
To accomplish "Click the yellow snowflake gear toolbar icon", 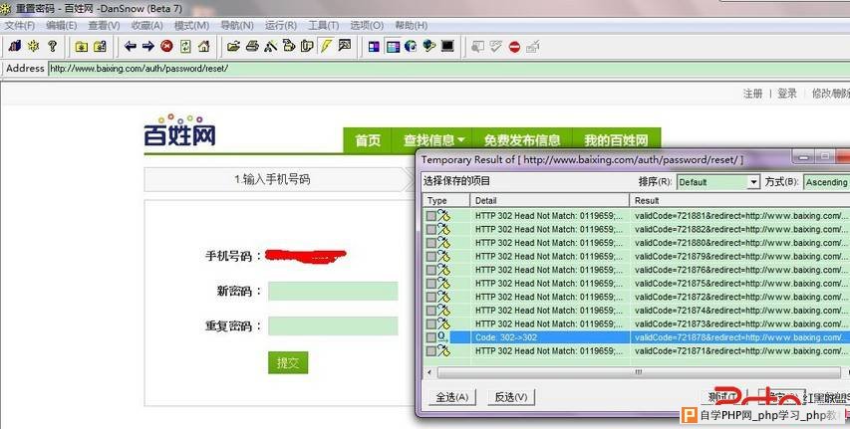I will click(34, 46).
